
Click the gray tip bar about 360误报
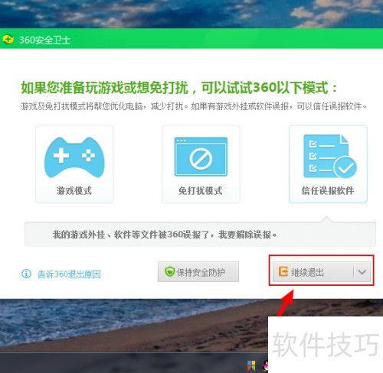point(200,234)
